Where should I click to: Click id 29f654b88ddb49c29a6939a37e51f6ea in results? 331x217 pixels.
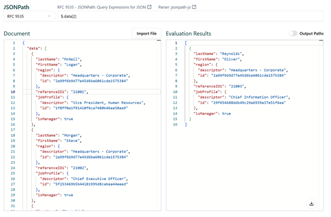[x=248, y=103]
